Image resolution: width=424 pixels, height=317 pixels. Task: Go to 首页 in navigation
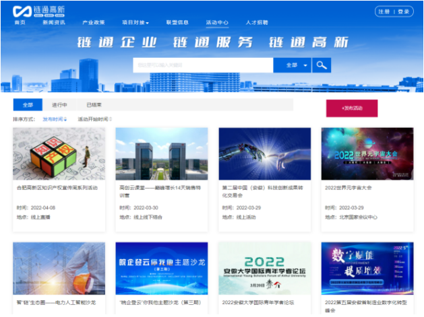(x=20, y=22)
